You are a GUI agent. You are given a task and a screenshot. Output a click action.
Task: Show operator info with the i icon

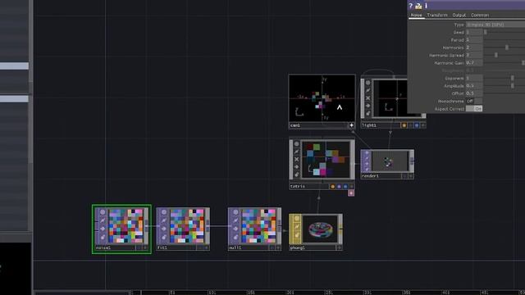point(426,6)
